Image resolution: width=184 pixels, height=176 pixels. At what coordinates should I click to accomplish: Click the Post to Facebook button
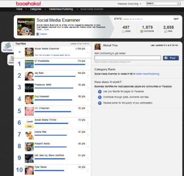coord(171,58)
